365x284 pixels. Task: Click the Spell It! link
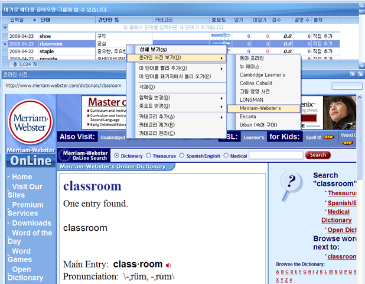(x=314, y=138)
